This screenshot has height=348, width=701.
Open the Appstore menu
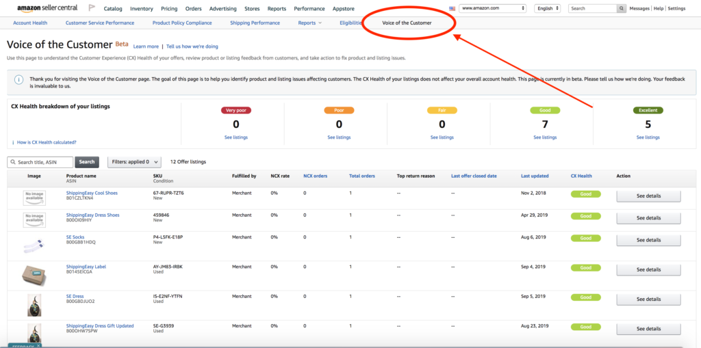[x=344, y=8]
